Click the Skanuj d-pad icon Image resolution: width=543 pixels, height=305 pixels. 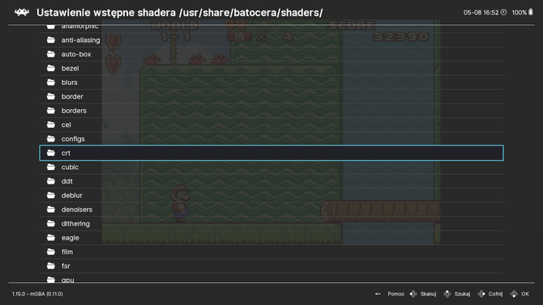[x=413, y=294]
